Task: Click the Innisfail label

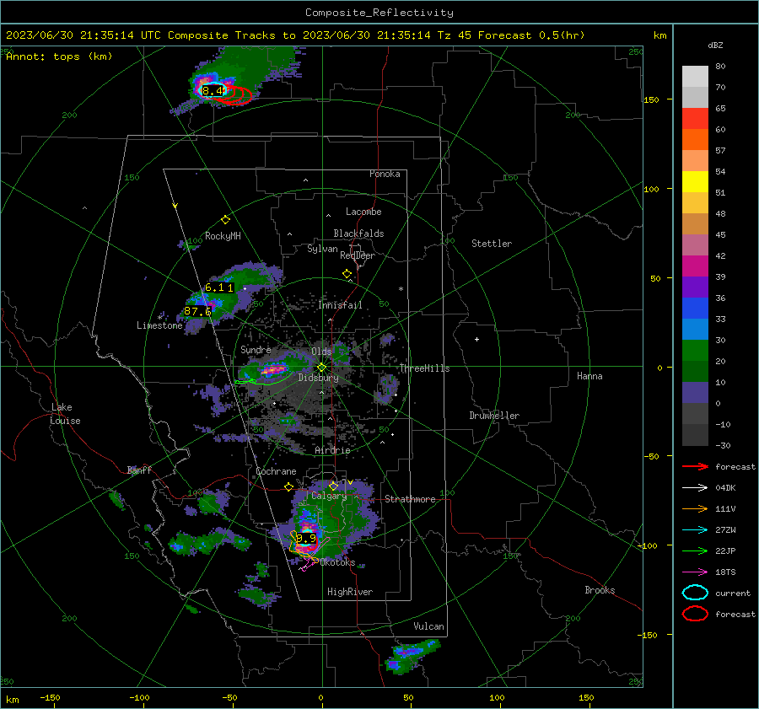Action: click(340, 305)
